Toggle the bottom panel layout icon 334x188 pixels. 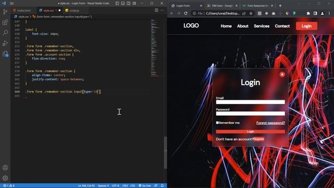coord(123,3)
